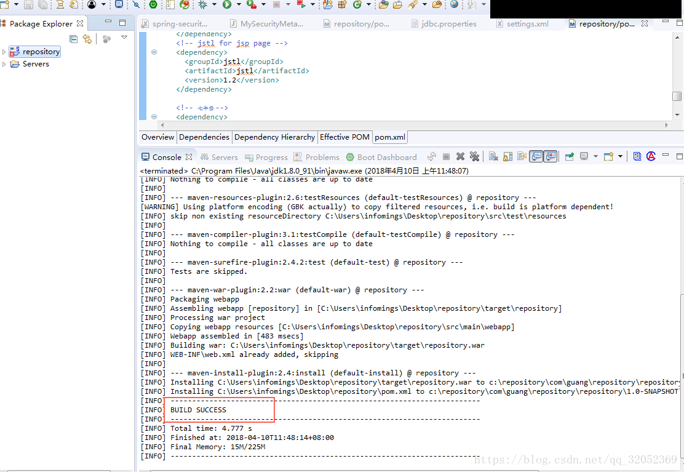This screenshot has width=684, height=472.
Task: Toggle Scroll Lock in the Console toolbar
Action: pyautogui.click(x=507, y=156)
